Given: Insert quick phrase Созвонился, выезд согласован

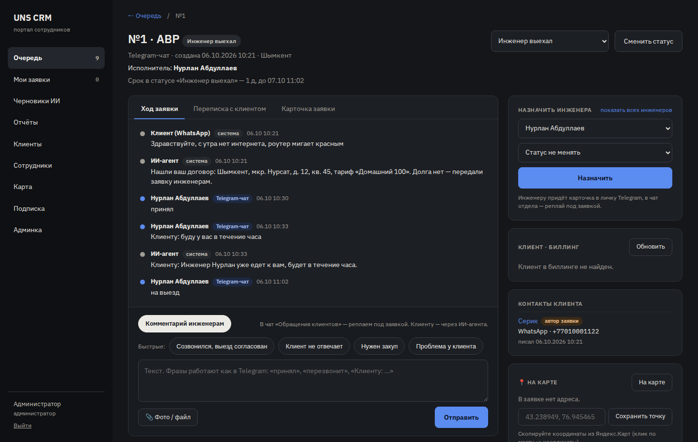Looking at the screenshot, I should [222, 347].
